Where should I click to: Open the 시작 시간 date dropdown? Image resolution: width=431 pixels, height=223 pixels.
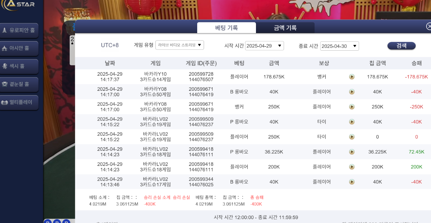tap(264, 46)
